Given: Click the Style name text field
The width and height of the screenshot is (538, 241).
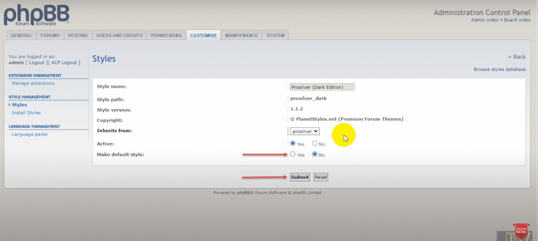Looking at the screenshot, I should (323, 87).
